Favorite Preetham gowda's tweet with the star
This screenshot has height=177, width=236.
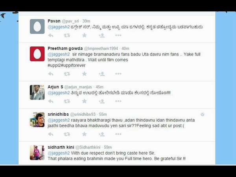[85, 74]
